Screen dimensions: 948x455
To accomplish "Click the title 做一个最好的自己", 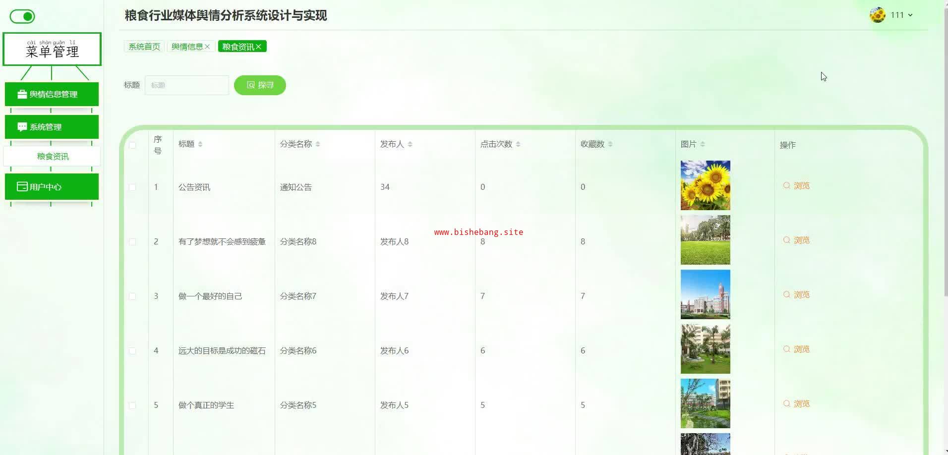I will pyautogui.click(x=210, y=296).
